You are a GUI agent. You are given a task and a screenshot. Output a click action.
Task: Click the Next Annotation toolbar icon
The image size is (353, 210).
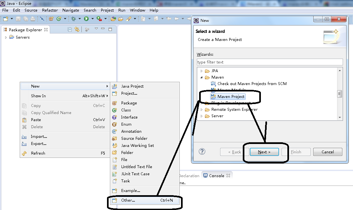(x=143, y=19)
